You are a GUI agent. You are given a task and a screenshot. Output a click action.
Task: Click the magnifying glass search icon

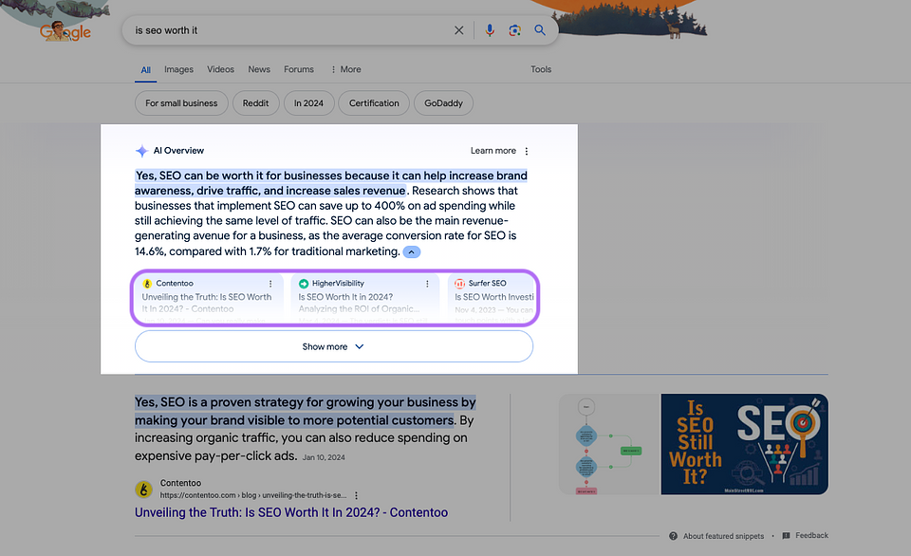[x=540, y=29]
